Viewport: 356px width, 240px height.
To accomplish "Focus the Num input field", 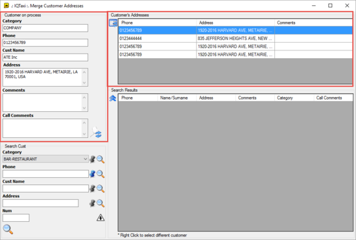I will [x=16, y=218].
